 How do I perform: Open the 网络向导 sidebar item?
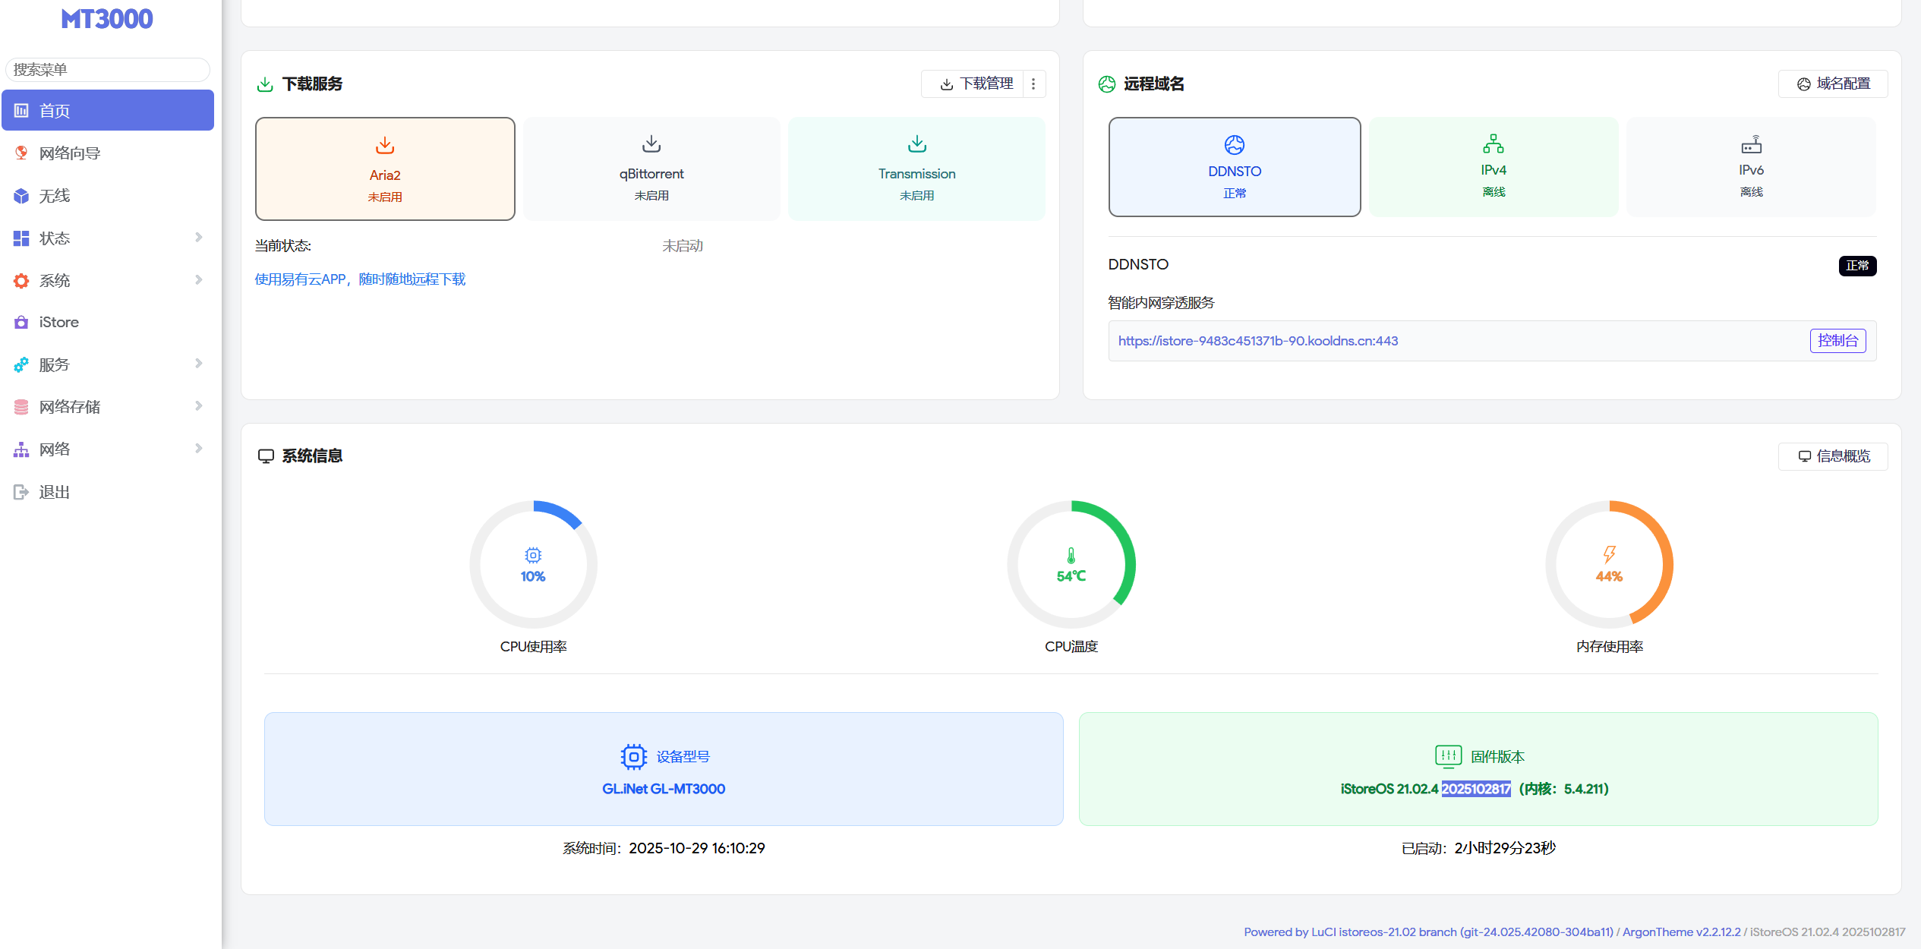pyautogui.click(x=70, y=153)
